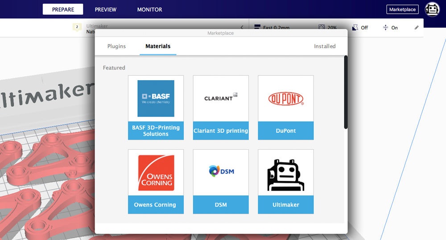
Task: Collapse the printer panel with left chevron
Action: (x=242, y=28)
